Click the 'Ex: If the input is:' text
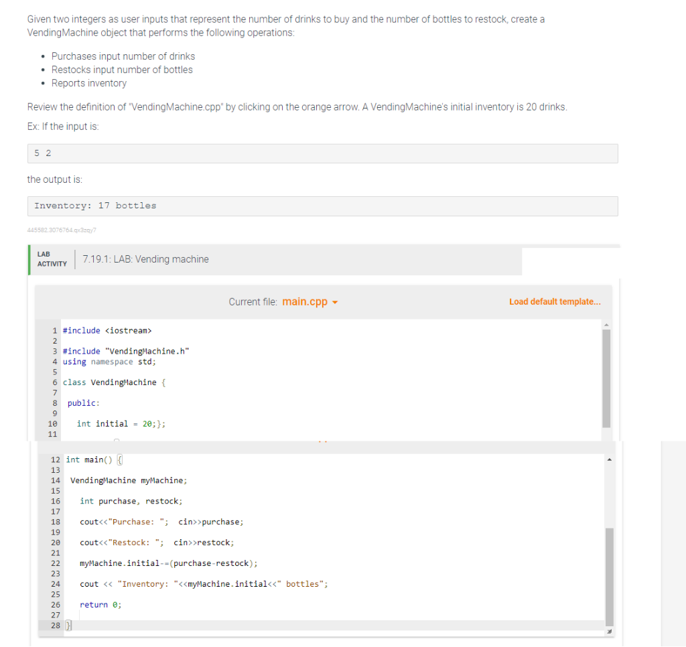686x647 pixels. [63, 127]
